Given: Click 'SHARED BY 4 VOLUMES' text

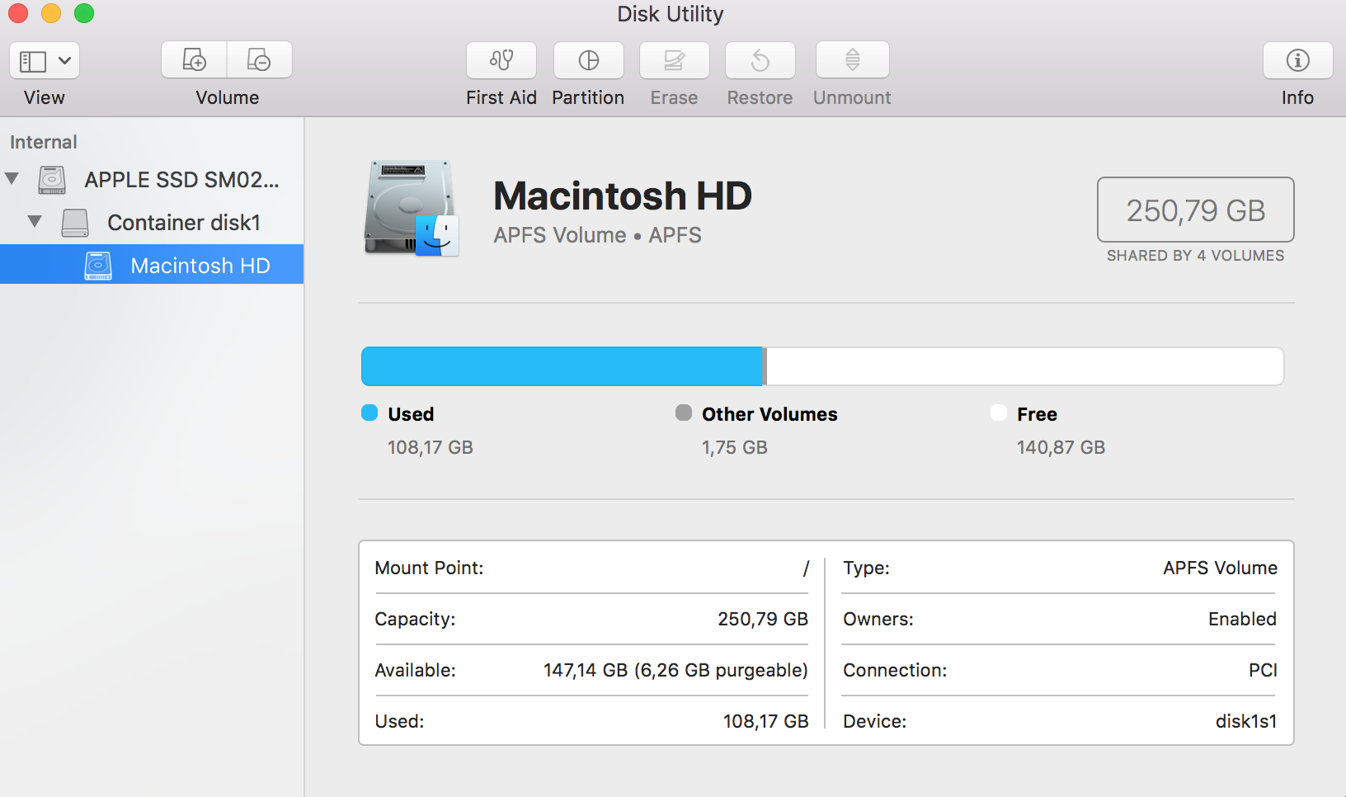Looking at the screenshot, I should click(1196, 256).
